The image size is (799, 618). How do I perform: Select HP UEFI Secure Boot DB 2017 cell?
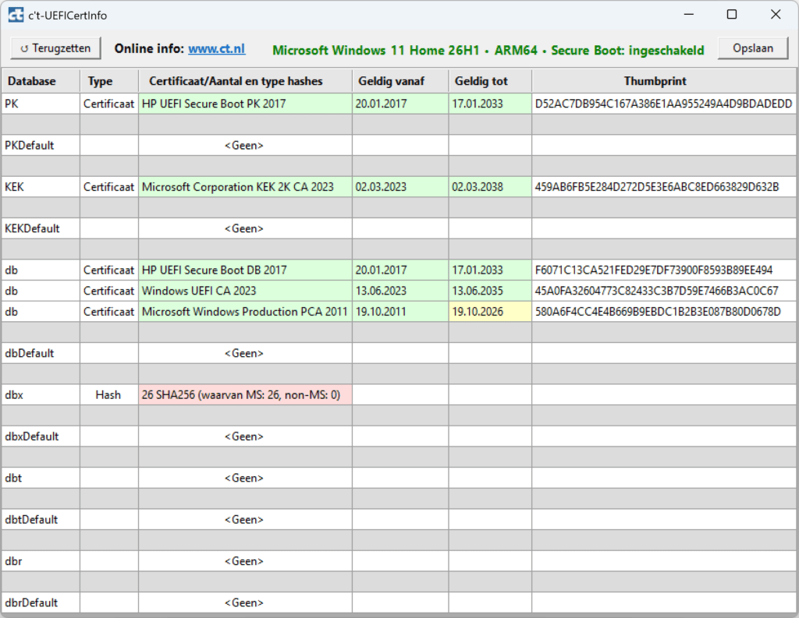tap(245, 270)
